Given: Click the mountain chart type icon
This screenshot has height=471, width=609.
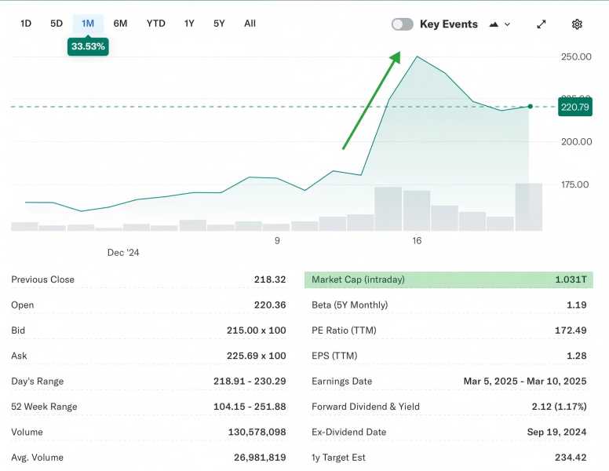Looking at the screenshot, I should [494, 24].
